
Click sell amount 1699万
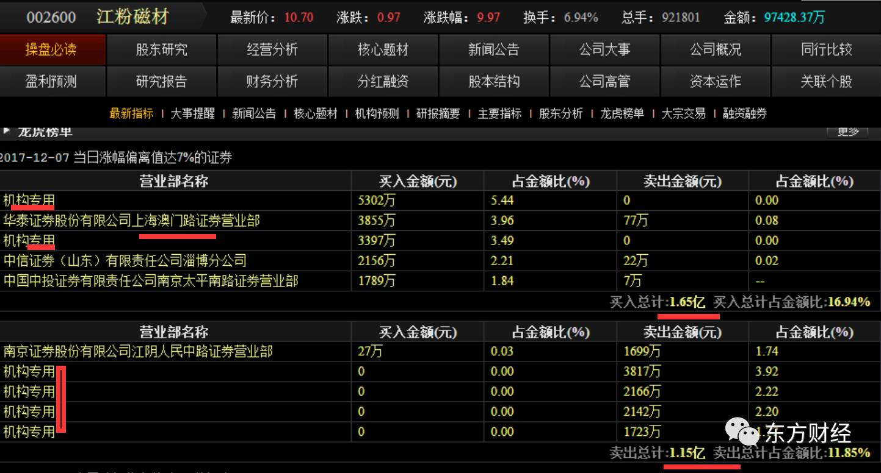coord(642,352)
